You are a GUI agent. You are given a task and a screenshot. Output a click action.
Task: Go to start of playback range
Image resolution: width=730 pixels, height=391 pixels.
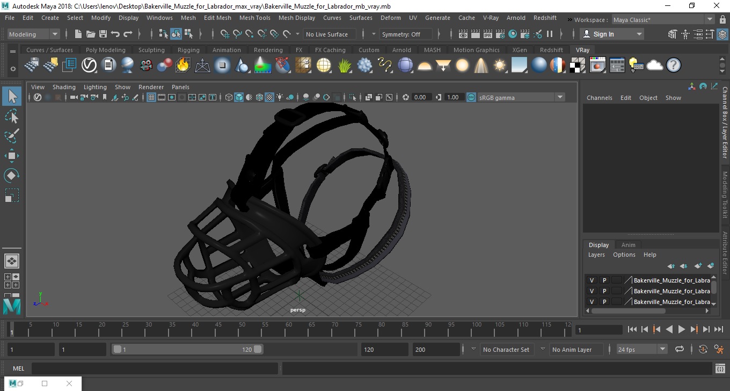click(x=632, y=330)
